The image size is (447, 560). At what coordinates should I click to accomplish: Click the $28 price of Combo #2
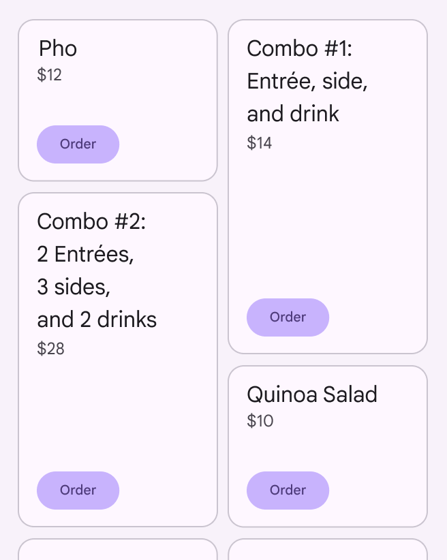point(51,349)
